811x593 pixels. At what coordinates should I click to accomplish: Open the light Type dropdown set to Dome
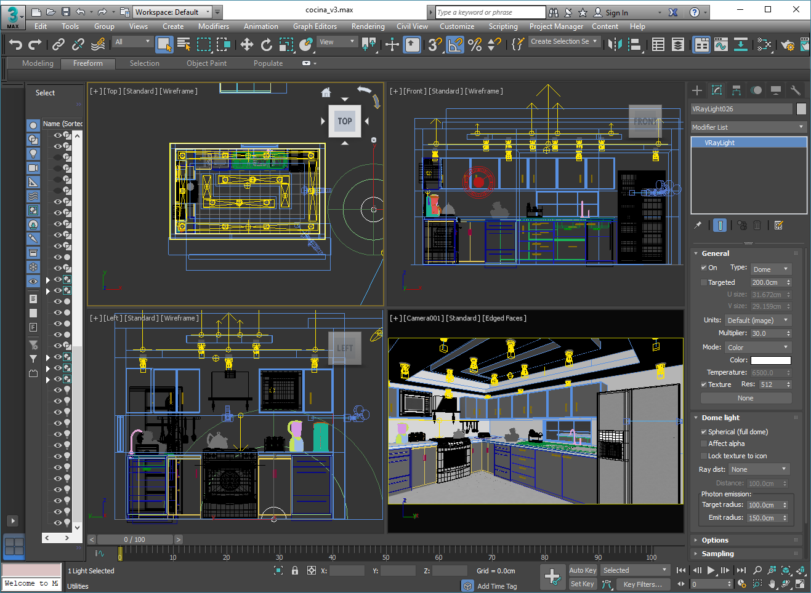[x=770, y=269]
